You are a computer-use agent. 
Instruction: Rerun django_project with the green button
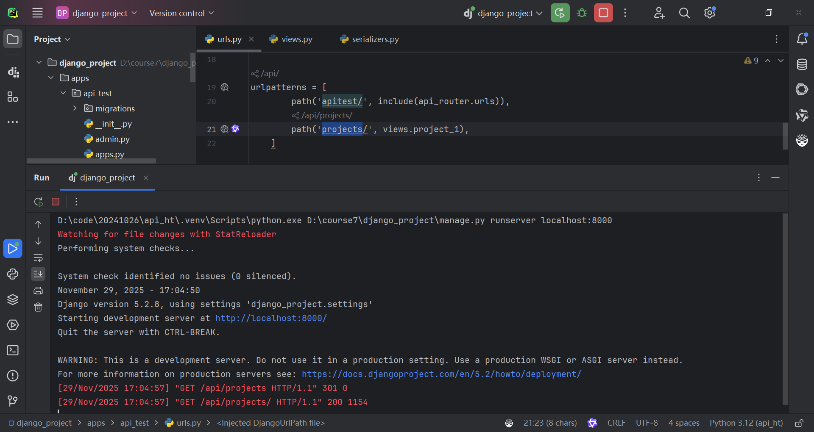(x=560, y=13)
